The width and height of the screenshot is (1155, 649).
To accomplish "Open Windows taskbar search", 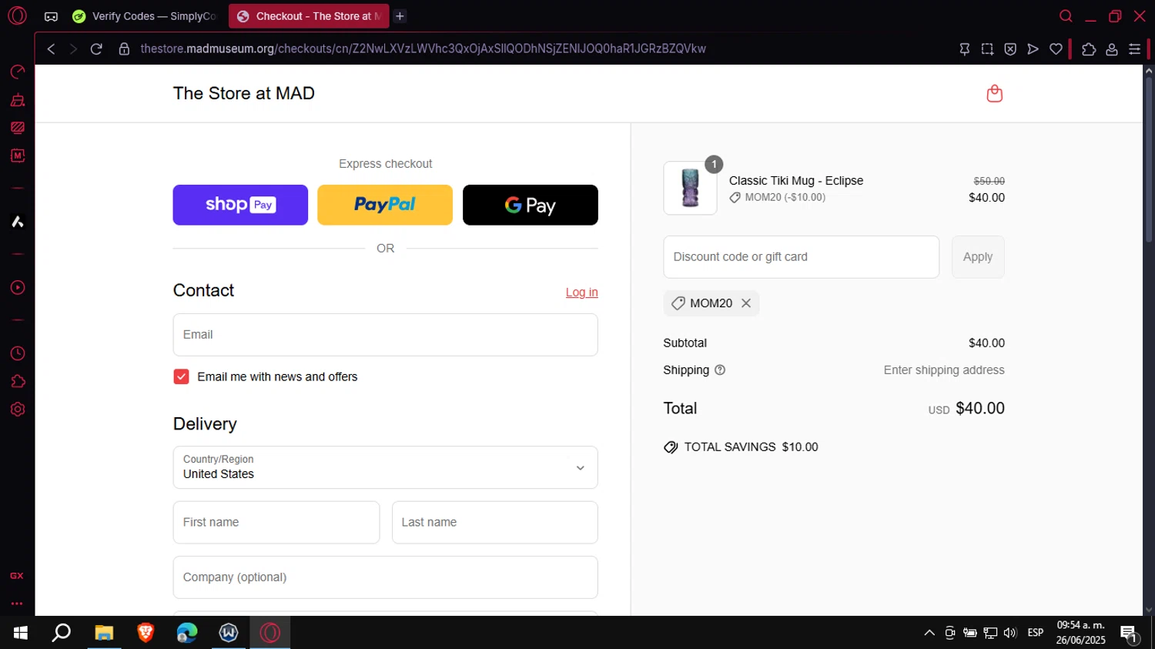I will click(61, 633).
